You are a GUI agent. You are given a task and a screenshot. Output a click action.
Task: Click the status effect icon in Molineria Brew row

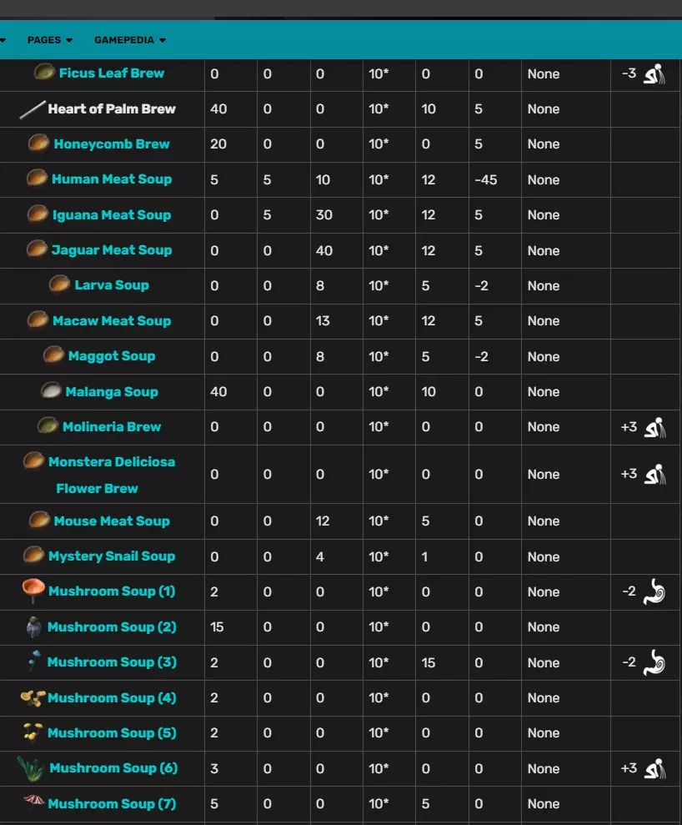click(654, 427)
